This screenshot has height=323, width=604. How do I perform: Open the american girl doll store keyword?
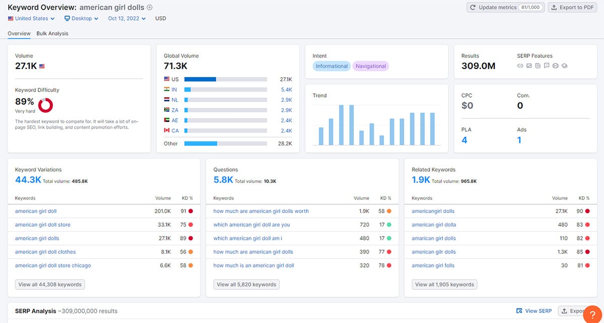pos(43,225)
